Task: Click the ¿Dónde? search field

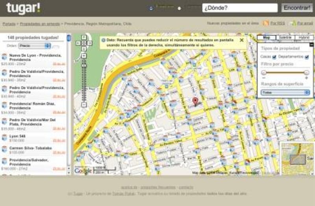Action: click(240, 8)
